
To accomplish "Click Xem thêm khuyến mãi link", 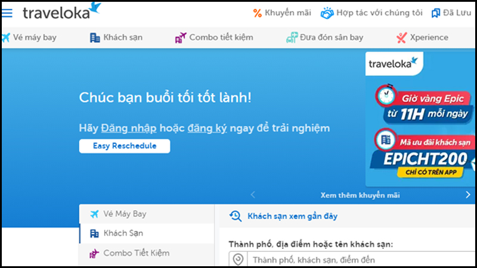I will [x=360, y=195].
